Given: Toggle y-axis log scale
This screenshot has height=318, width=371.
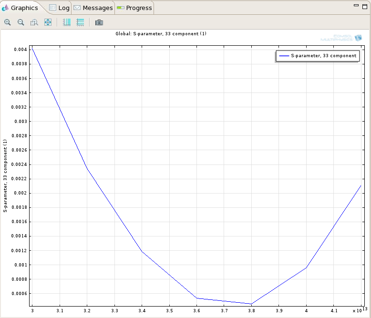Looking at the screenshot, I should (x=80, y=22).
